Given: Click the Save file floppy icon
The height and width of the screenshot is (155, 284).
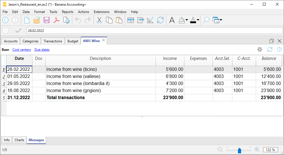Looking at the screenshot, I should coord(47,20).
